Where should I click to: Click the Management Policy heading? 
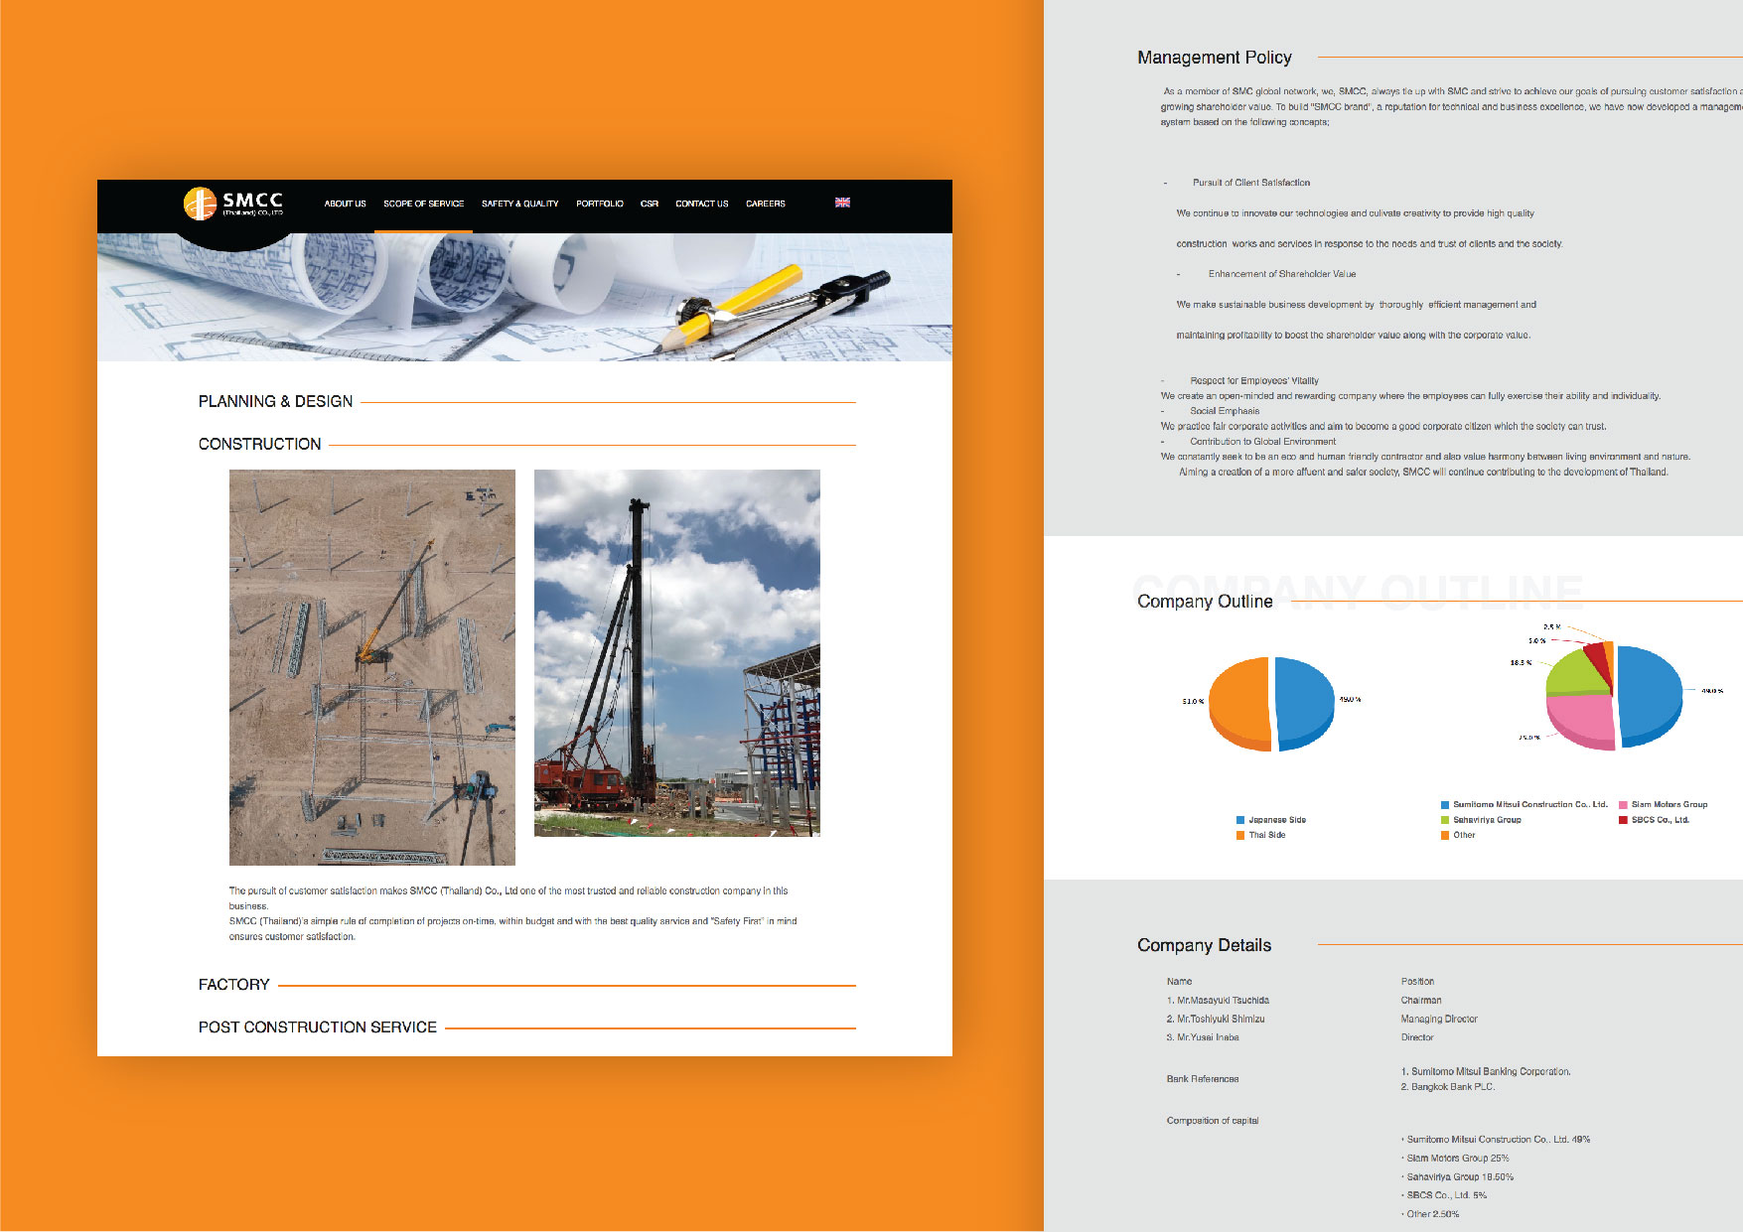click(1215, 58)
